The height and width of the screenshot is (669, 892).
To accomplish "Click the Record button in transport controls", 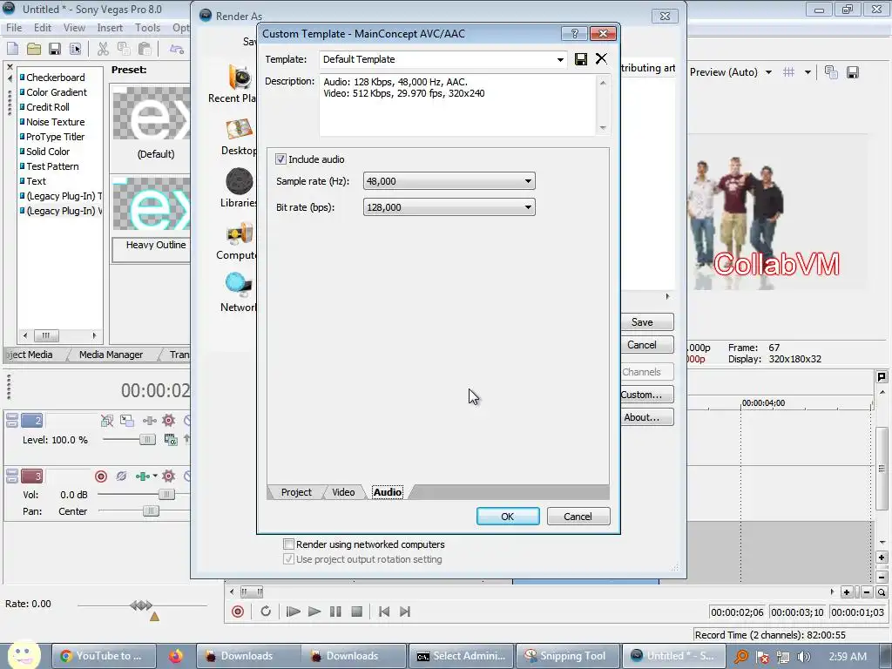I will click(238, 612).
